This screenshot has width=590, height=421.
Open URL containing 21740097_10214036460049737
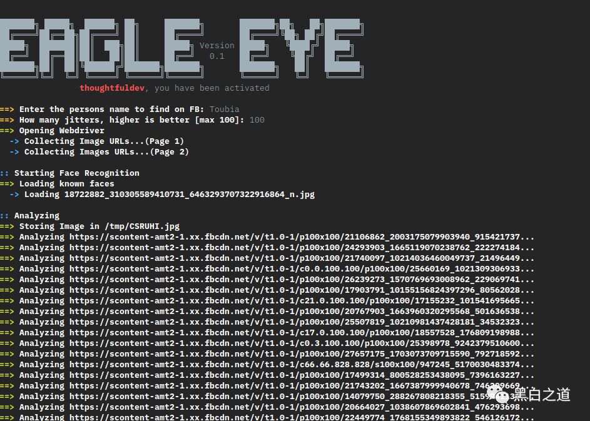click(302, 258)
